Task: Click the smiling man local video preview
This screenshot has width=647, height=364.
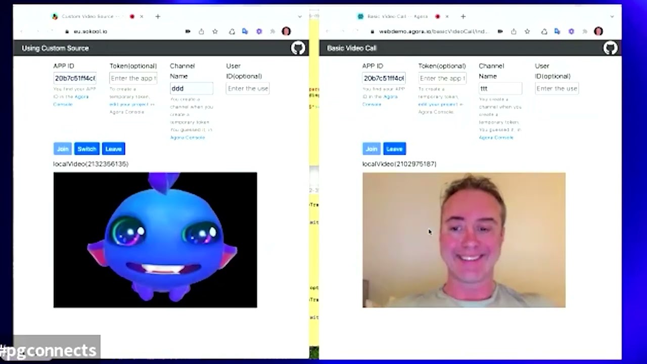Action: tap(464, 240)
